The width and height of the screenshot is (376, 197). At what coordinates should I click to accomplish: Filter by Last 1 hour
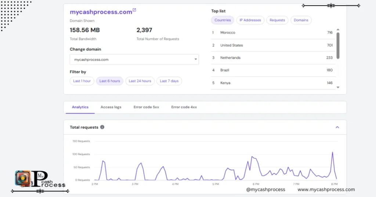[x=82, y=81]
